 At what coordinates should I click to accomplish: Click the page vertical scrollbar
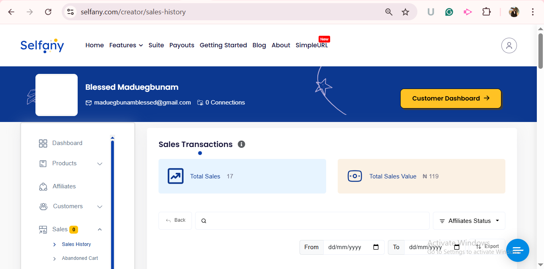point(541,50)
